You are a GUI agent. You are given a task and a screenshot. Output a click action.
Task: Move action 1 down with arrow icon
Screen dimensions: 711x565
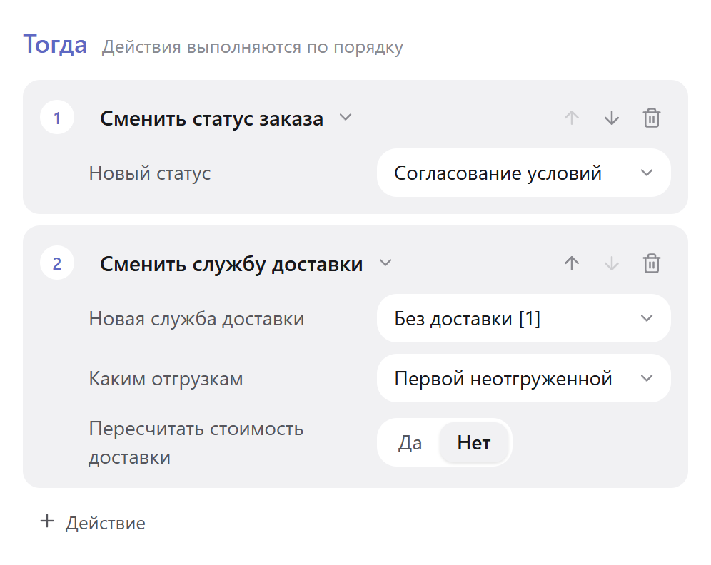pos(612,118)
